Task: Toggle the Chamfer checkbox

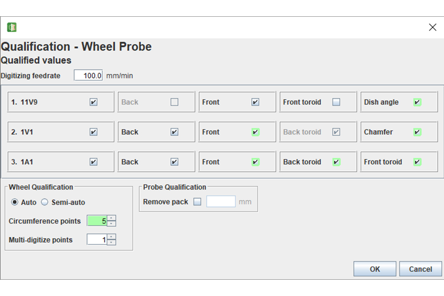Action: coord(417,132)
